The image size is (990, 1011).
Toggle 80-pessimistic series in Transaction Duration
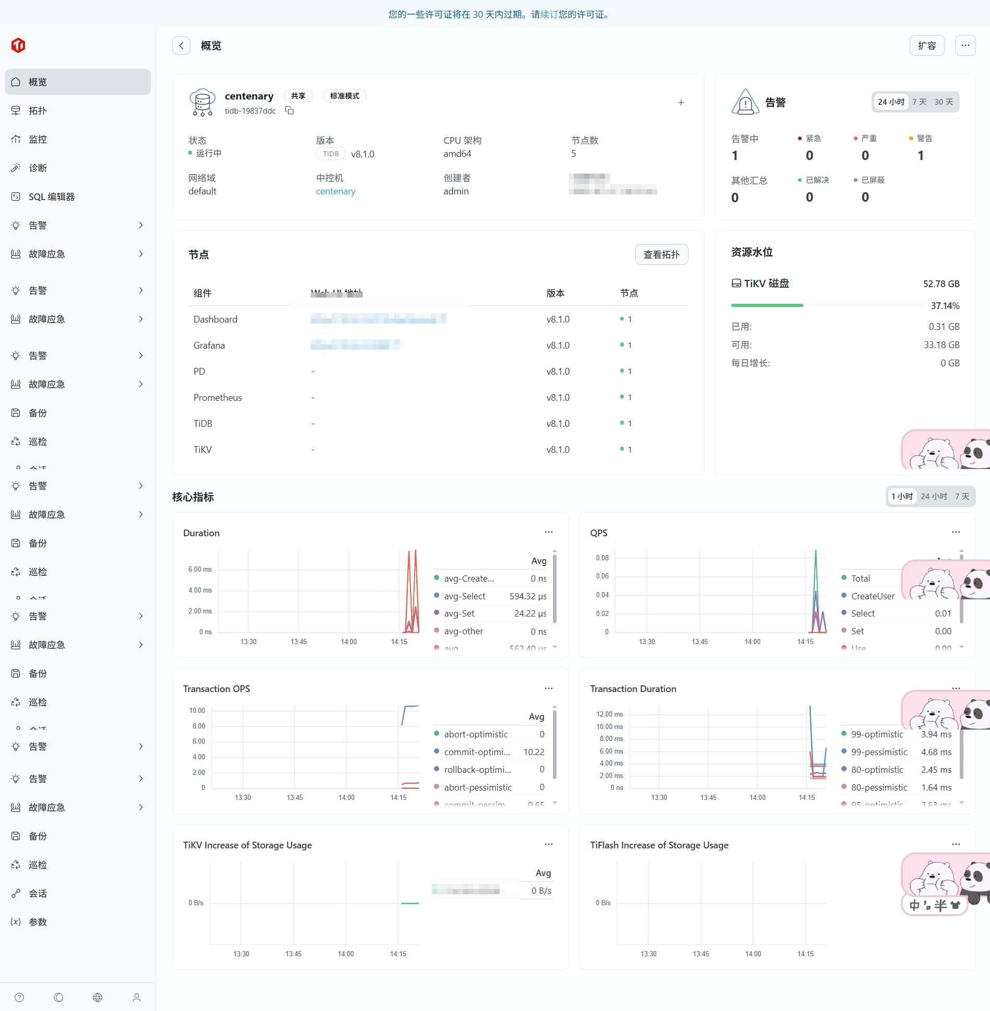click(x=879, y=787)
